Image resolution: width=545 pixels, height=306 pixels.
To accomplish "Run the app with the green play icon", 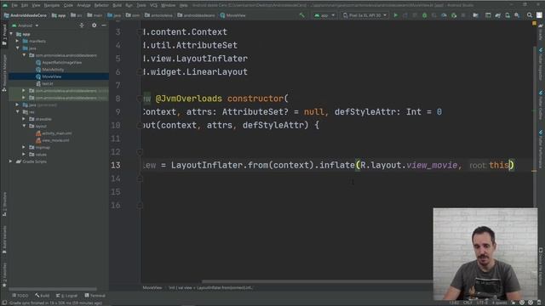I will click(x=395, y=15).
